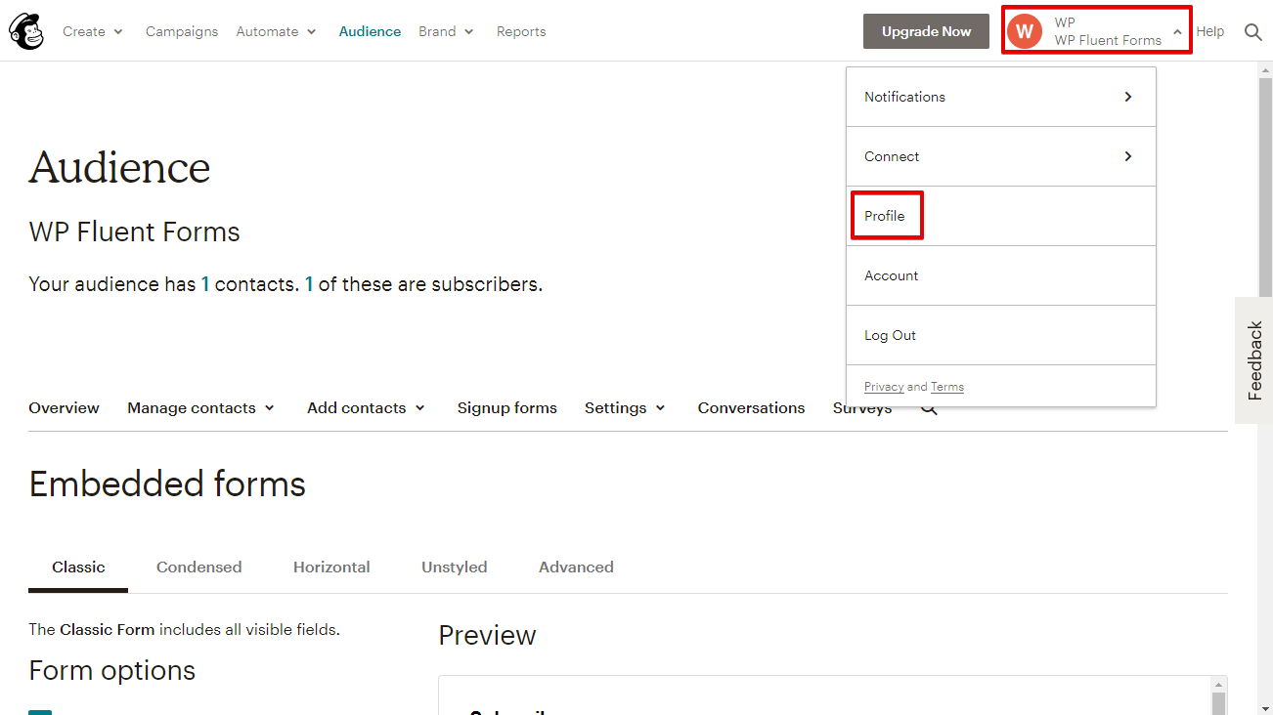Open the Add contacts dropdown
This screenshot has width=1273, height=715.
(x=367, y=408)
